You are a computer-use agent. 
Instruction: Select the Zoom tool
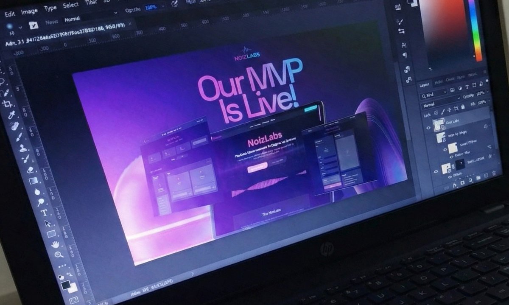pos(59,255)
